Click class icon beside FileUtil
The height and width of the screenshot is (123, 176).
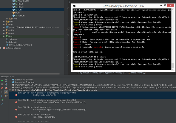[14, 7]
